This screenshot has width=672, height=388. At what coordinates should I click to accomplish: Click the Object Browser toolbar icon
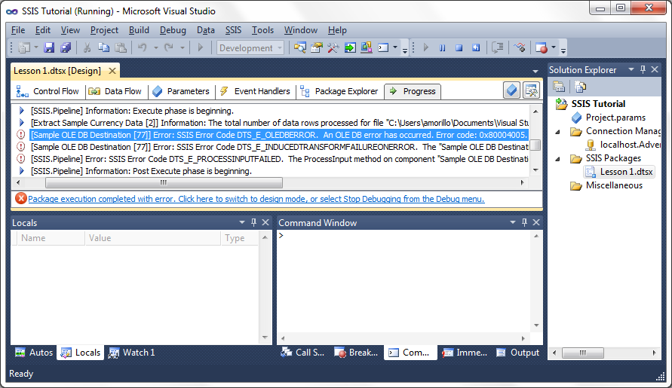click(x=367, y=47)
